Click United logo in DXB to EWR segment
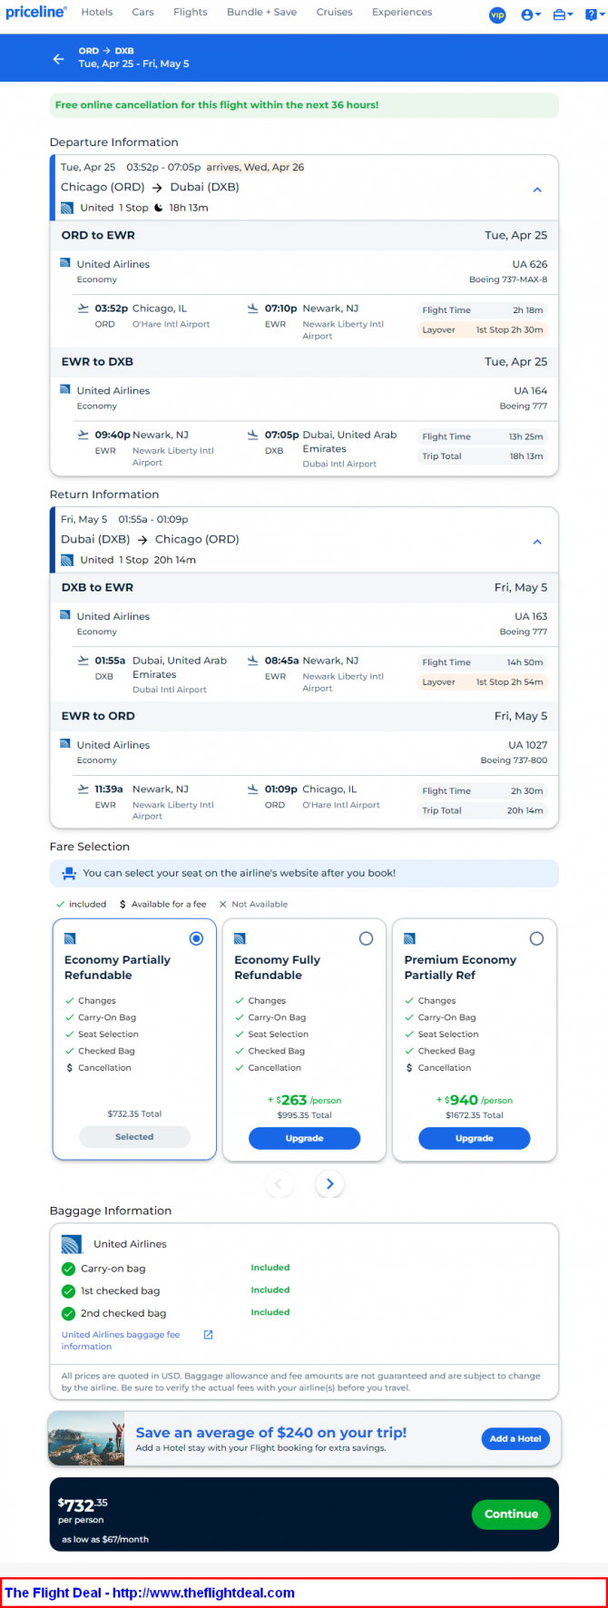 pyautogui.click(x=65, y=615)
